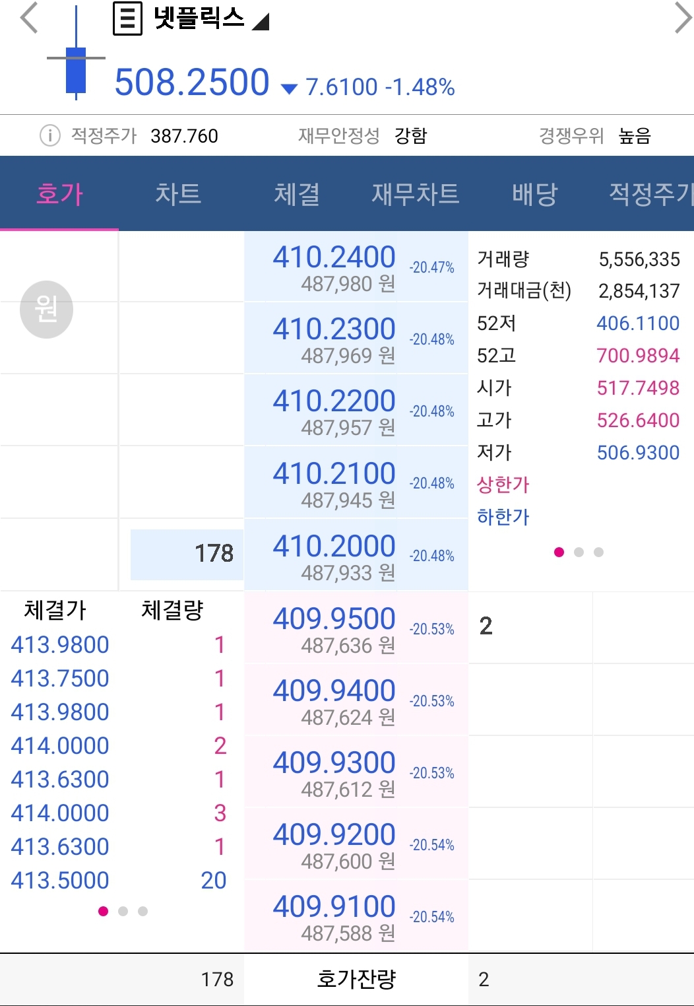Screen dimensions: 694x1006
Task: Tap the change value 7.6100 -1.48%
Action: tap(380, 87)
